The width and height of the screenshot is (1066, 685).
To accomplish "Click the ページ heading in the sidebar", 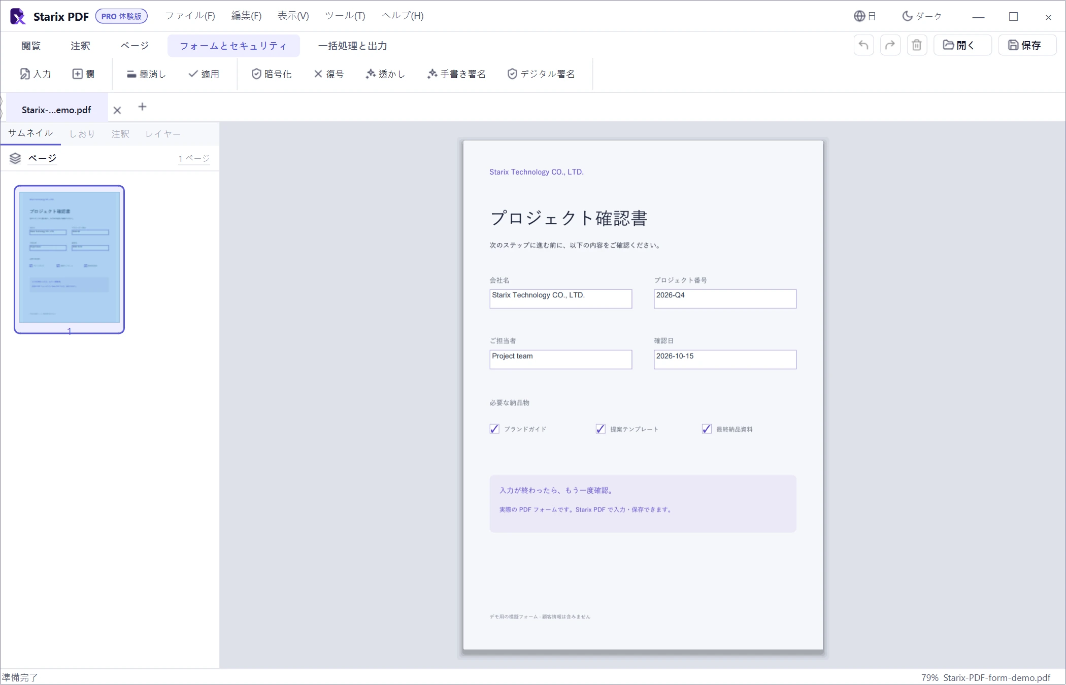I will (x=42, y=158).
